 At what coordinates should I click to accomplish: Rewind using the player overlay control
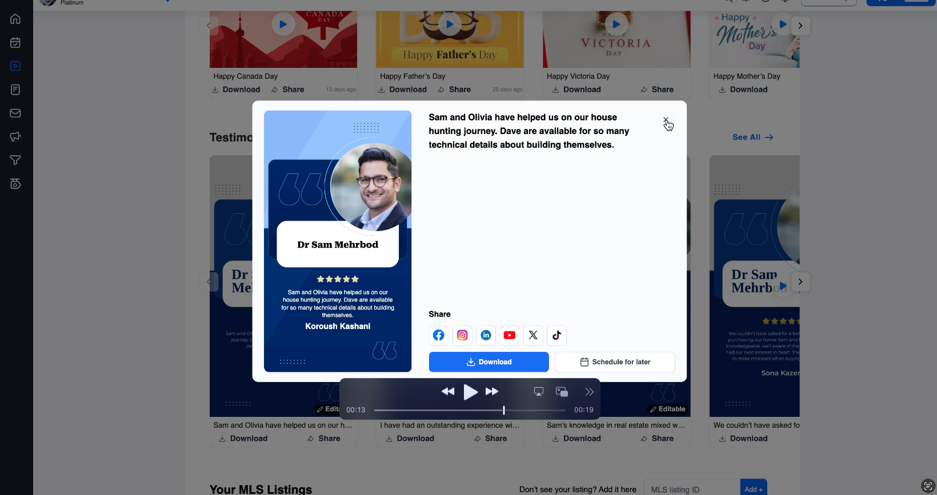[448, 391]
